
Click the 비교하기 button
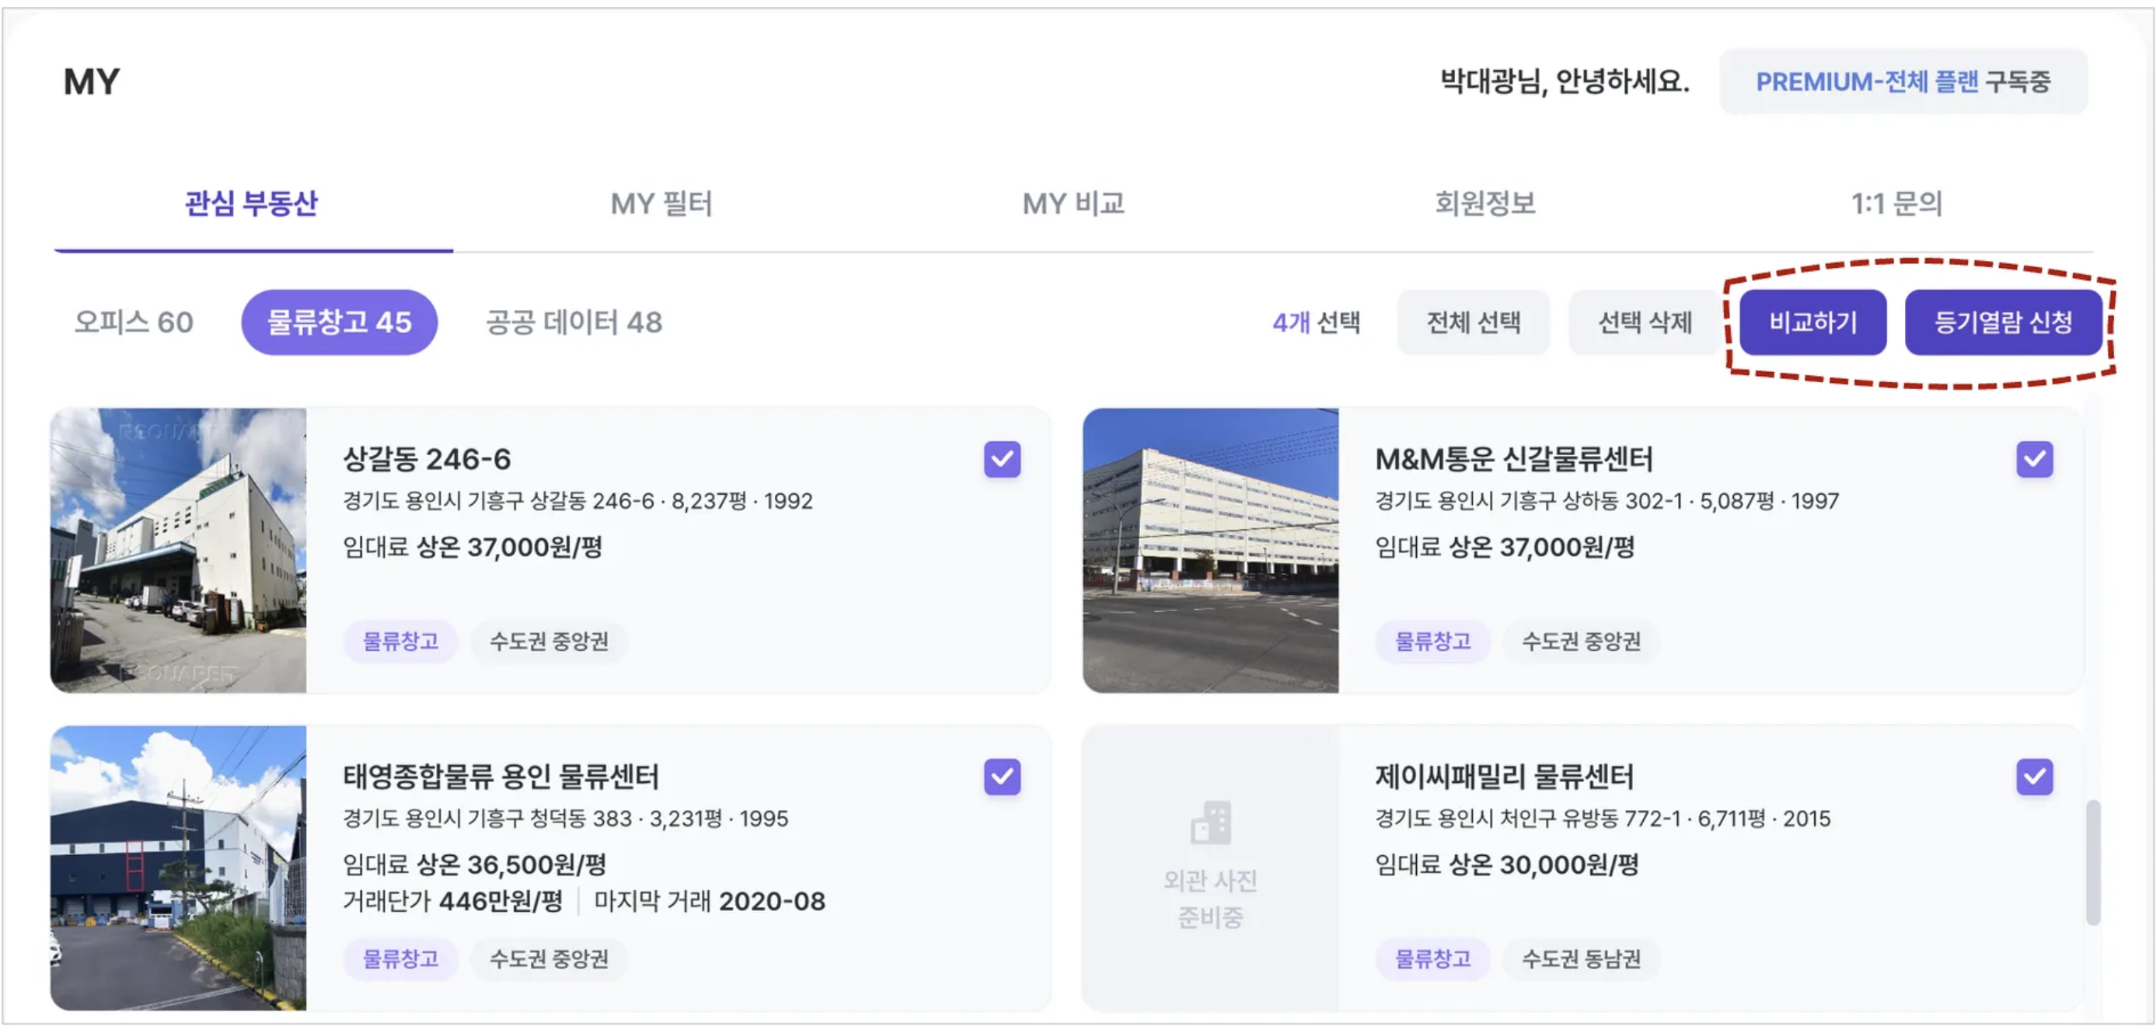(1812, 322)
